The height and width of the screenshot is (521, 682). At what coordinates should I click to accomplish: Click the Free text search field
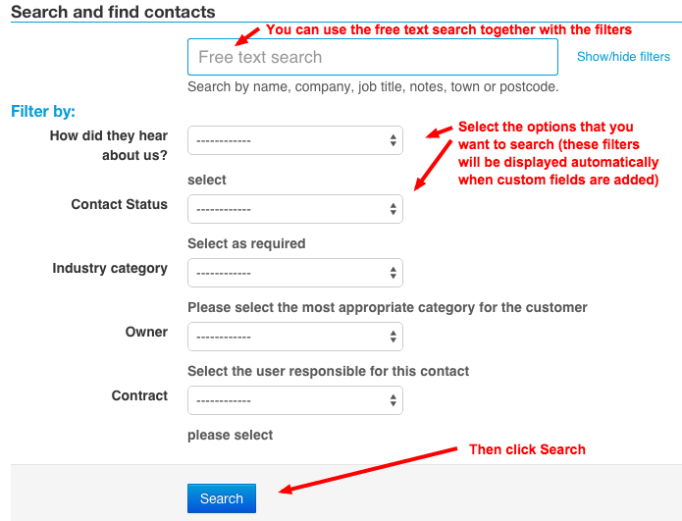click(372, 57)
